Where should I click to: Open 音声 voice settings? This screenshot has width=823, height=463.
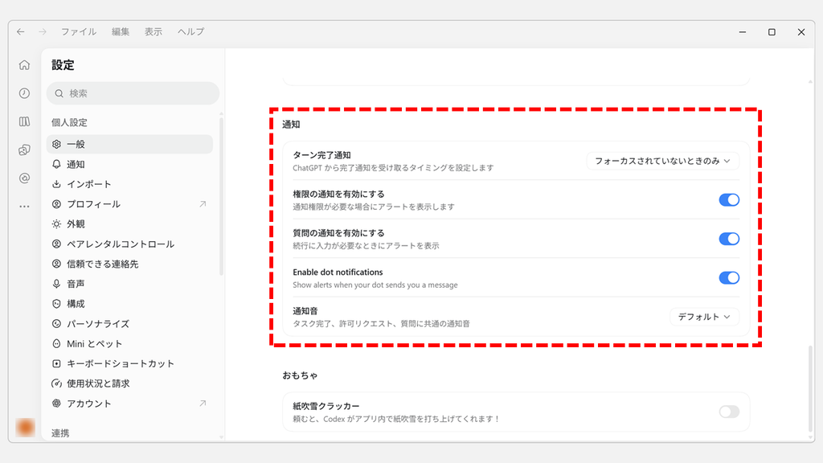(x=129, y=284)
